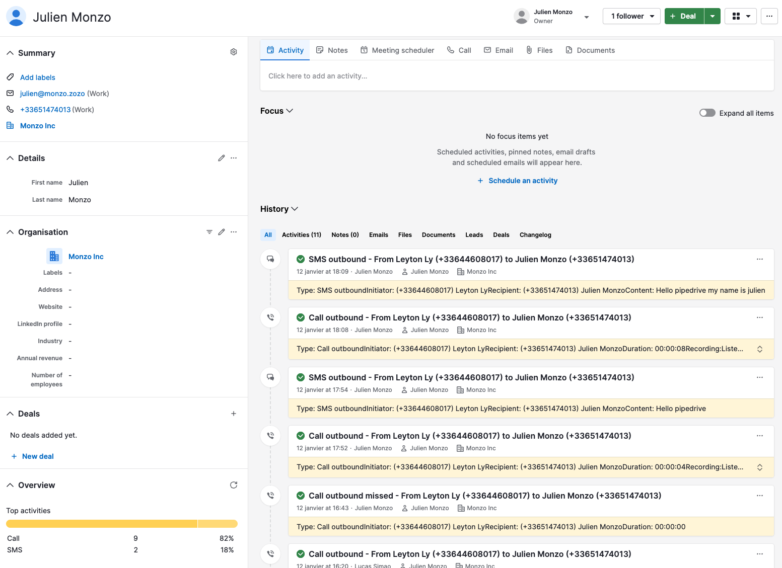Collapse the History section
The image size is (782, 568).
click(x=295, y=209)
